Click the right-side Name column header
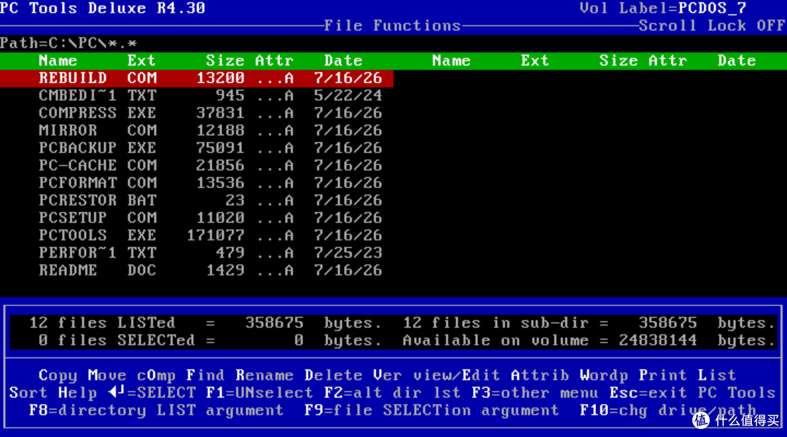This screenshot has height=437, width=787. pyautogui.click(x=452, y=60)
